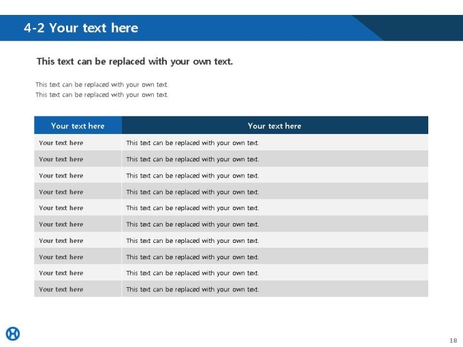Click the third row's description text
The image size is (463, 347).
click(193, 176)
